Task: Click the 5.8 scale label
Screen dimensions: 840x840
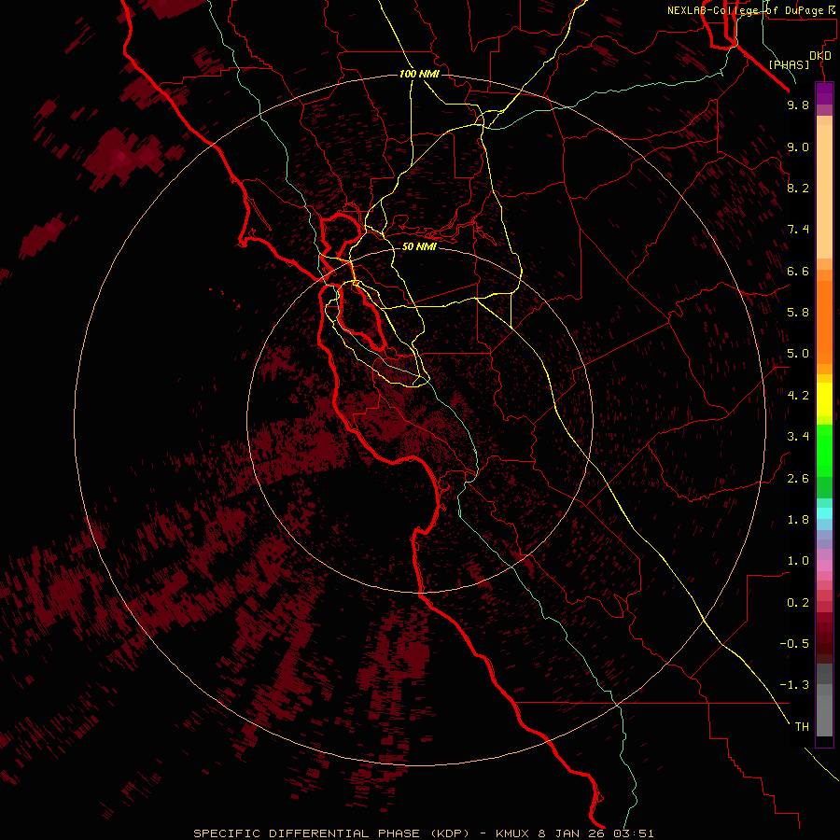Action: [798, 313]
